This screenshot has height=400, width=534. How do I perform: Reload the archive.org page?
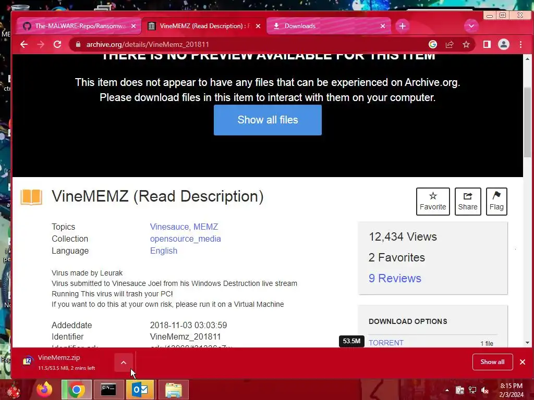57,45
